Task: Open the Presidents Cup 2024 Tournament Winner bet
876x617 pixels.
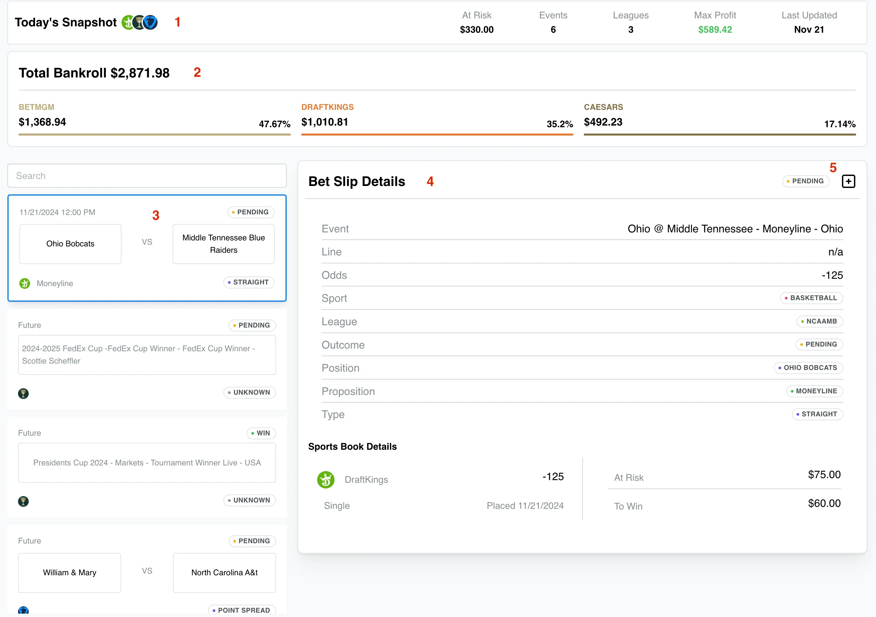Action: pos(147,462)
